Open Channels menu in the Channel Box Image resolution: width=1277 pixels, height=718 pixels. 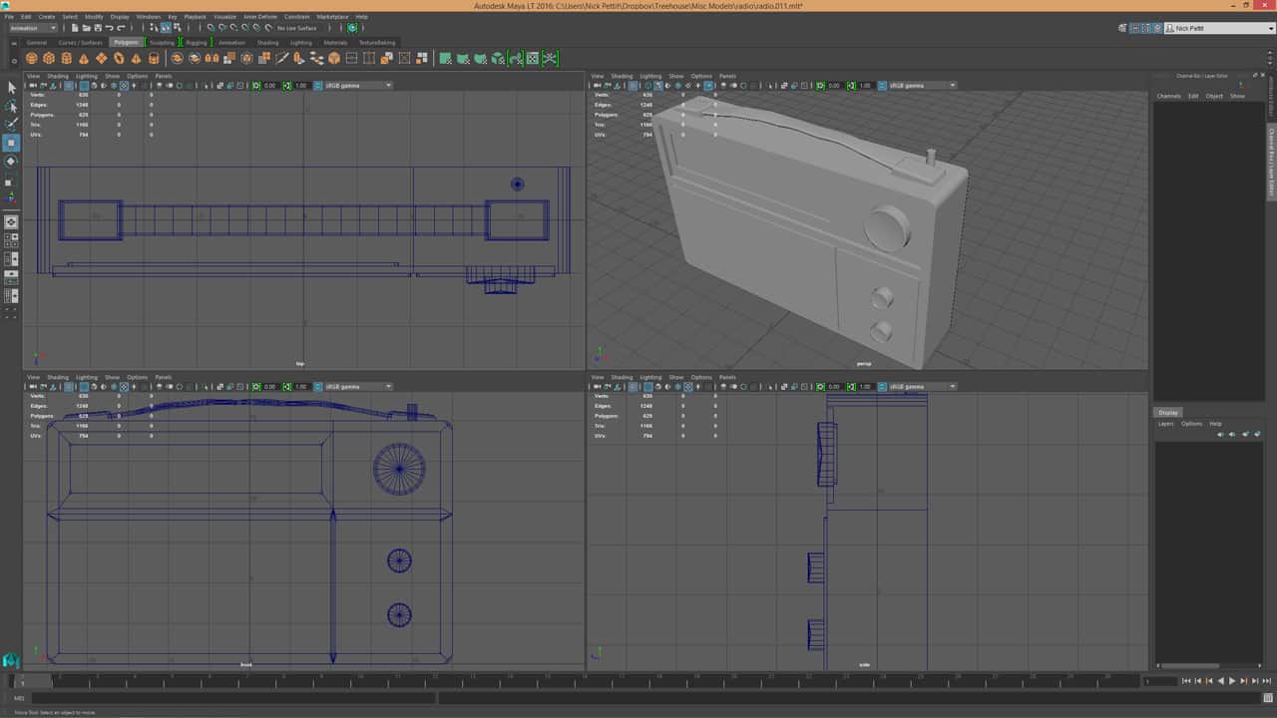pos(1168,96)
